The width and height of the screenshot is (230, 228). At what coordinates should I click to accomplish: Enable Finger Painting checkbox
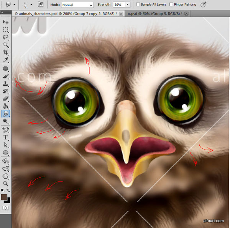[171, 4]
